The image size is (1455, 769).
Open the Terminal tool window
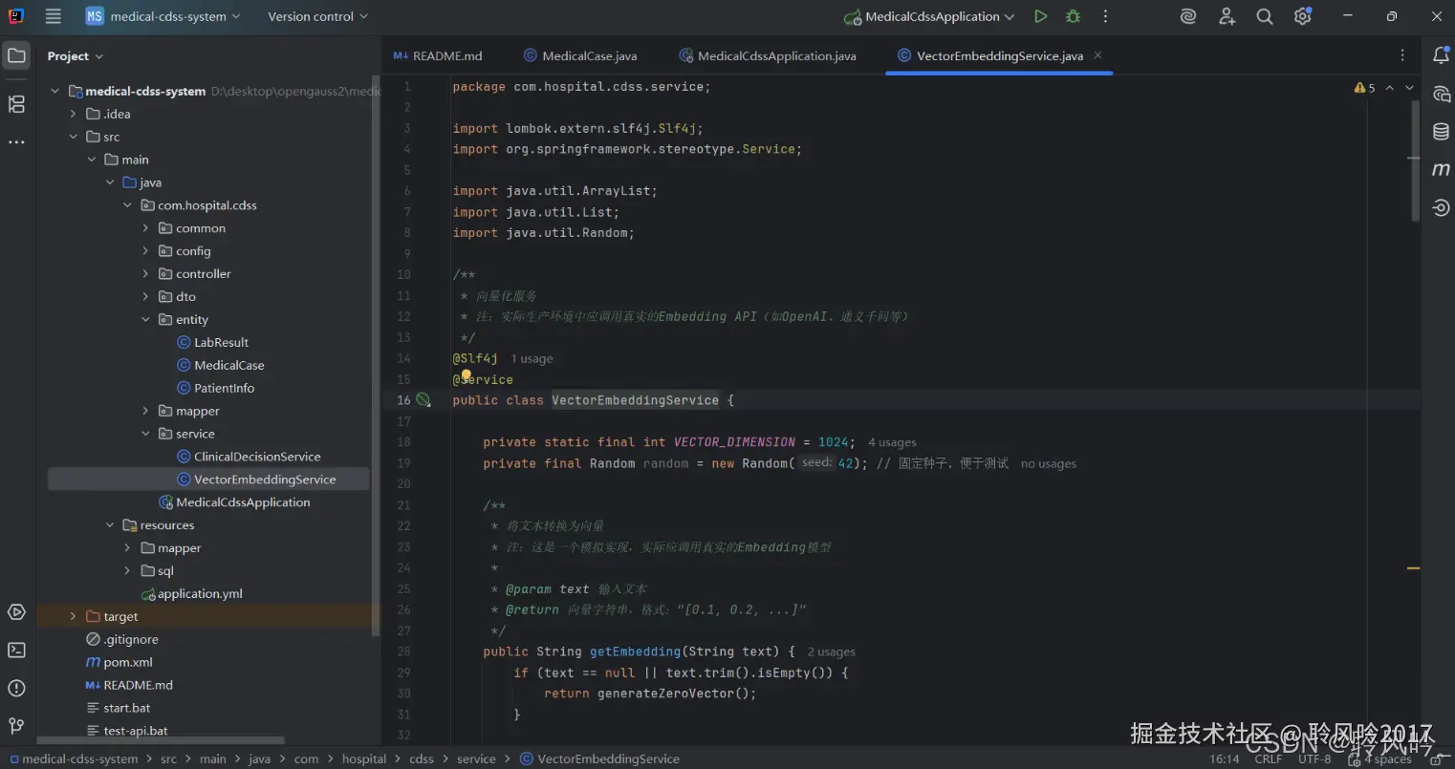pyautogui.click(x=16, y=651)
